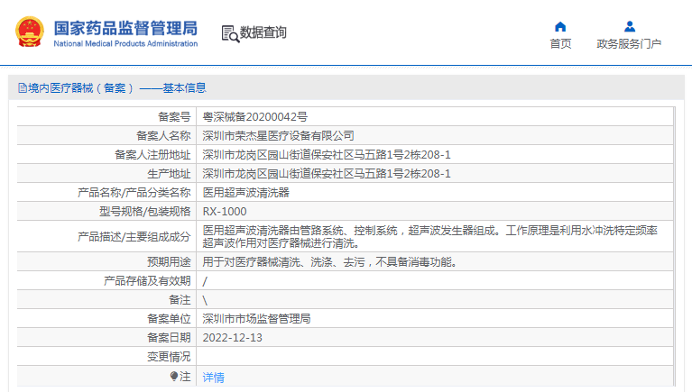Click the slash value for 产品存储及有效期
Screen dimensions: 692x392
tap(204, 281)
